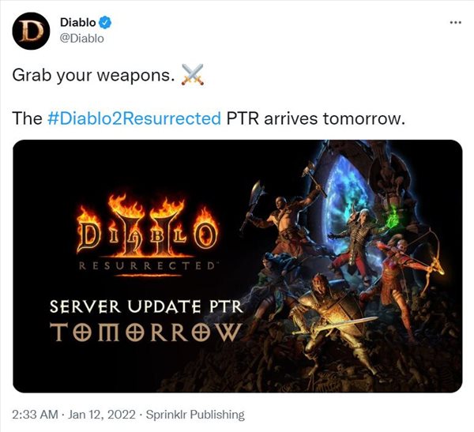
Task: Open the Diablo display name
Action: coord(77,22)
